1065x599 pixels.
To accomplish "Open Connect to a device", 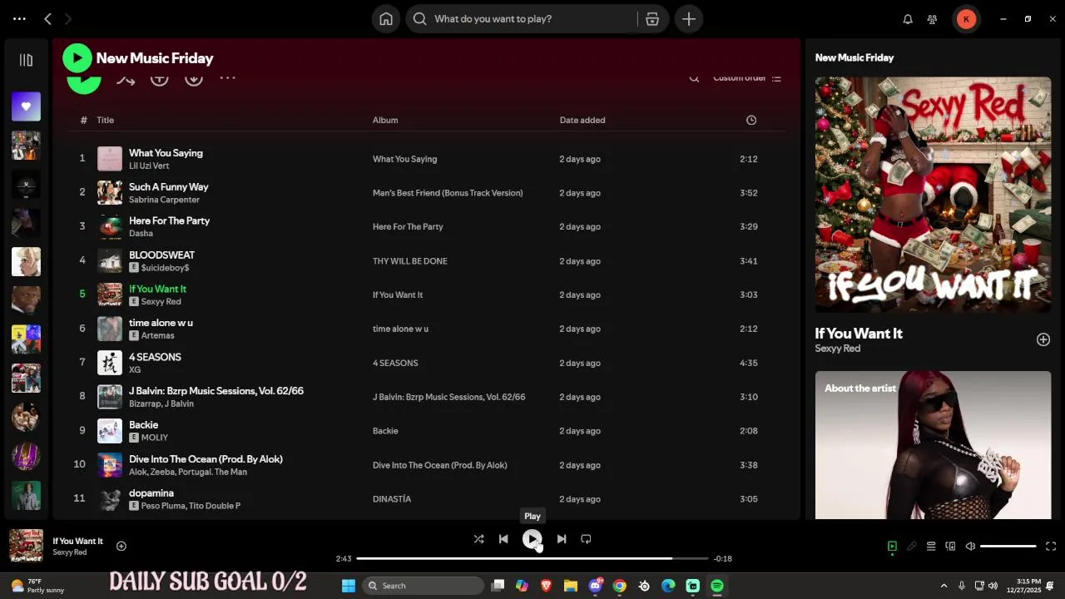I will 950,547.
